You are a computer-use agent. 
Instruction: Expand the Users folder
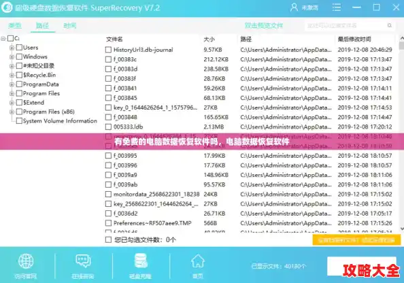pyautogui.click(x=12, y=48)
